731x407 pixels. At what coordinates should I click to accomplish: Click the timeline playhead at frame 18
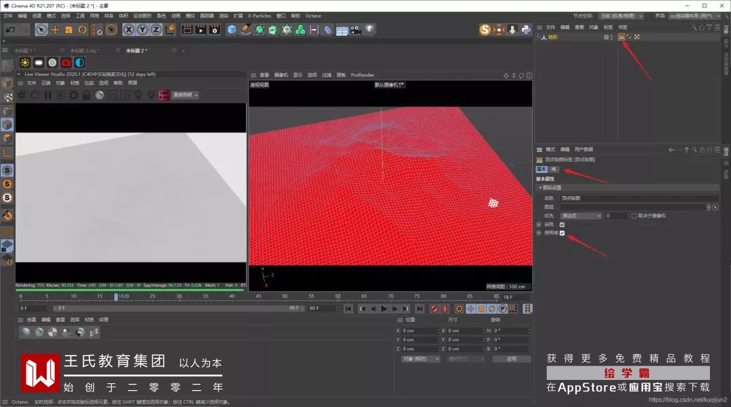(116, 296)
